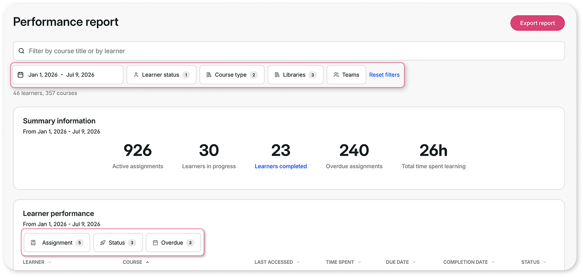Open the Overdue filter
The height and width of the screenshot is (277, 583).
coord(173,243)
